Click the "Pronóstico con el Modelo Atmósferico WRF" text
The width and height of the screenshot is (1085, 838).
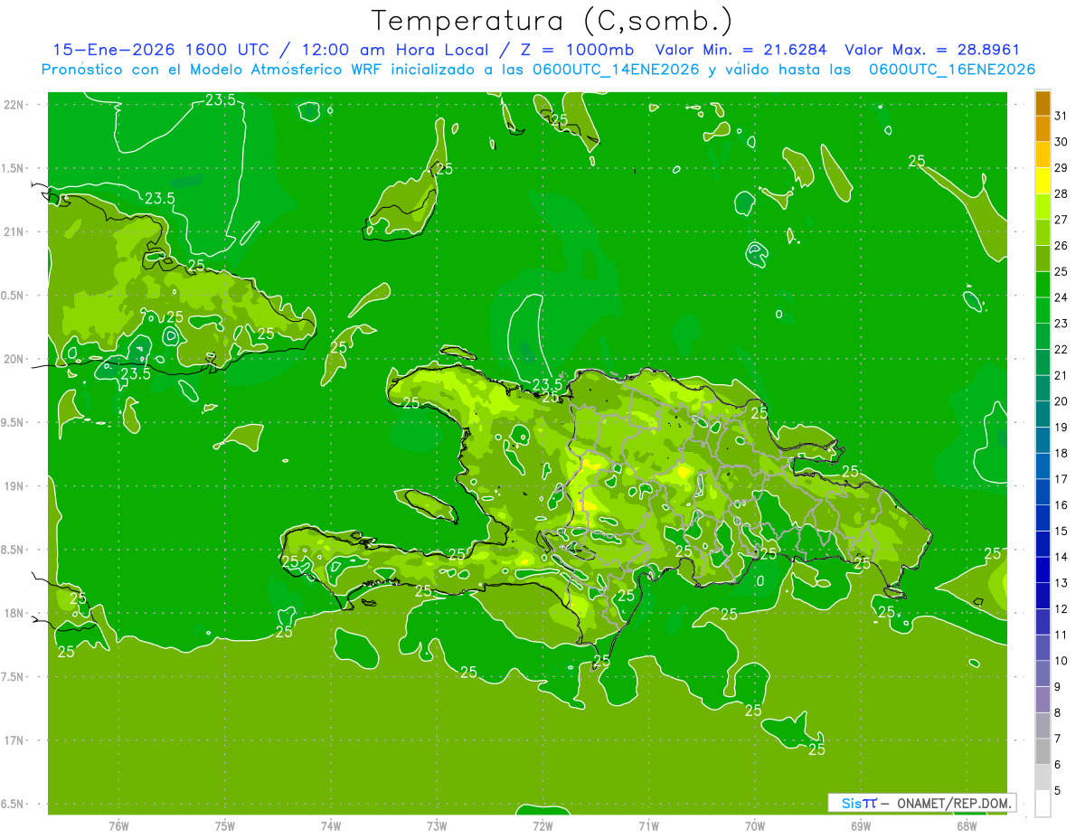point(213,70)
